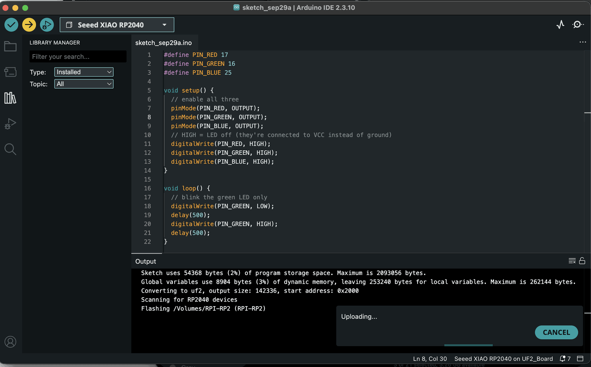Viewport: 591px width, 367px height.
Task: Clear the Output panel
Action: click(572, 261)
